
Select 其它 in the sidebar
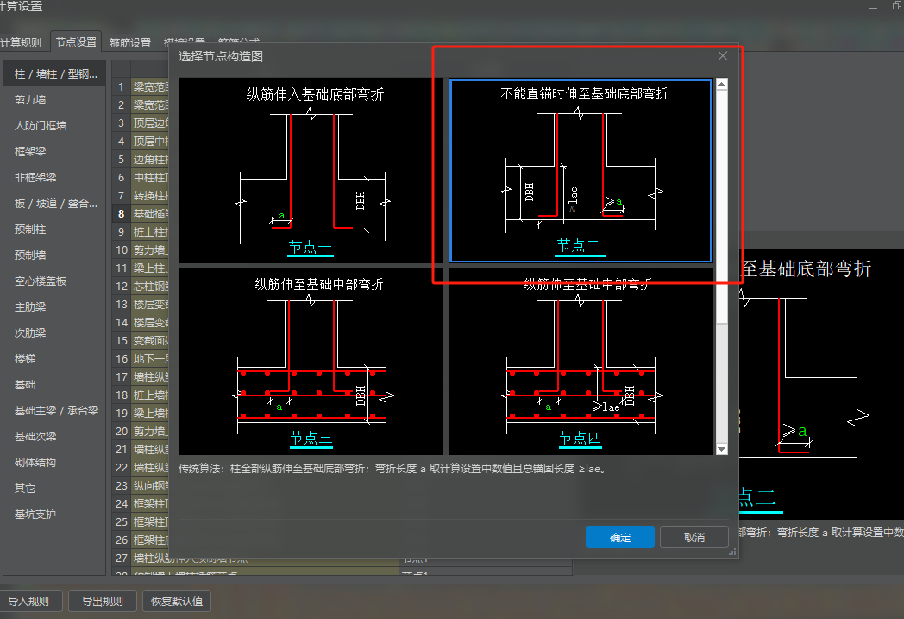(x=55, y=488)
